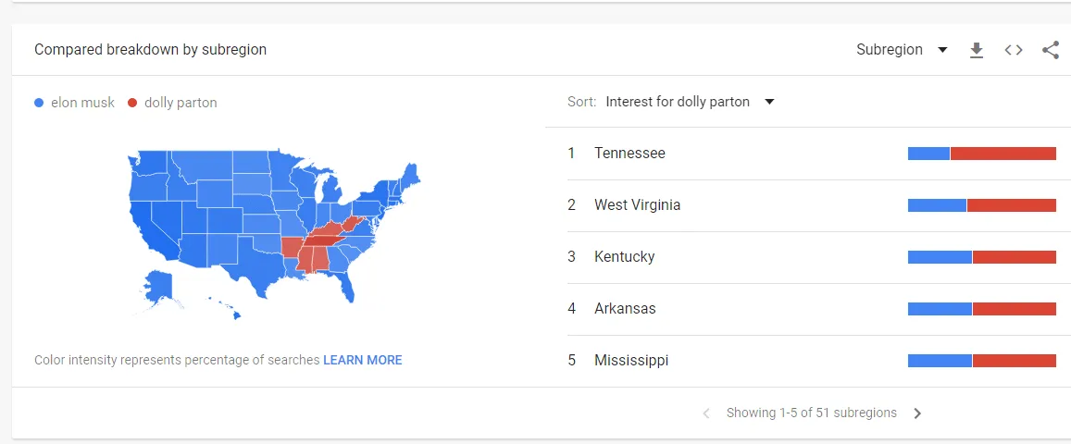The width and height of the screenshot is (1071, 444).
Task: Go to previous page of subregions
Action: (706, 413)
